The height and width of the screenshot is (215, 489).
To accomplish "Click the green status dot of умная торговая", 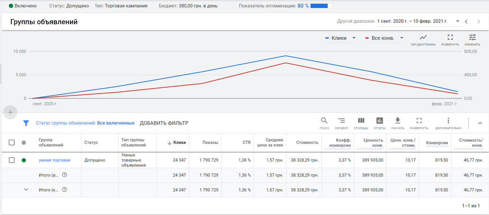I will coord(24,160).
